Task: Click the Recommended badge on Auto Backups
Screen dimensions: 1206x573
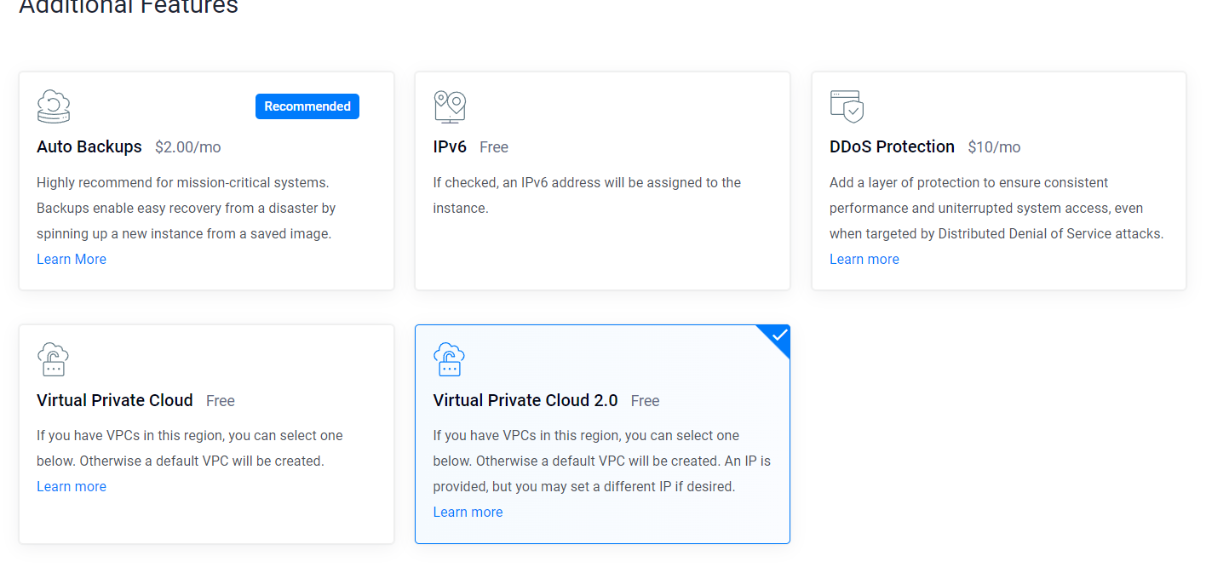Action: coord(307,106)
